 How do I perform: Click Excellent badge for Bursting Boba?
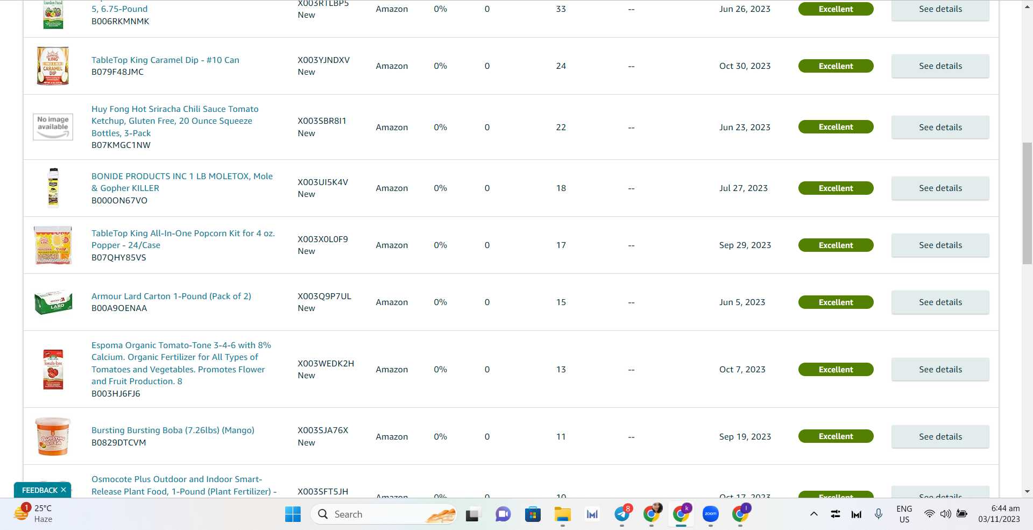(836, 436)
